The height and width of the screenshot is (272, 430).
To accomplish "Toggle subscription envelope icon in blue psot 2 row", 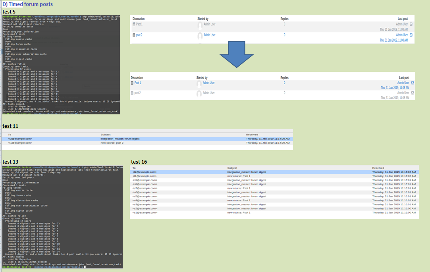I will [411, 35].
